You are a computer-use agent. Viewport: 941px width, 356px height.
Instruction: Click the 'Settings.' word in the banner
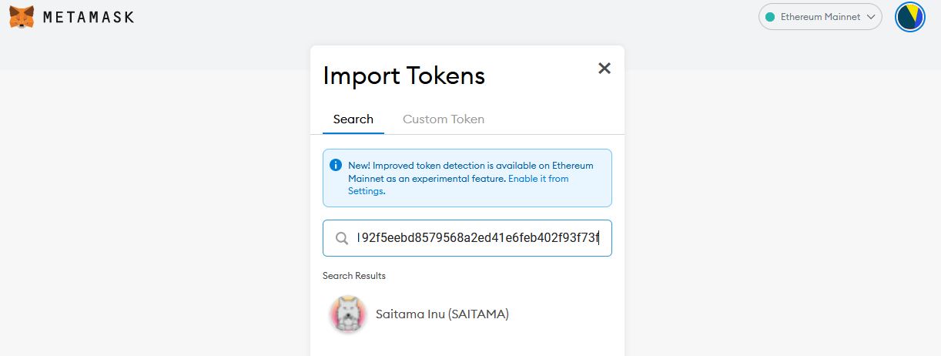coord(367,191)
